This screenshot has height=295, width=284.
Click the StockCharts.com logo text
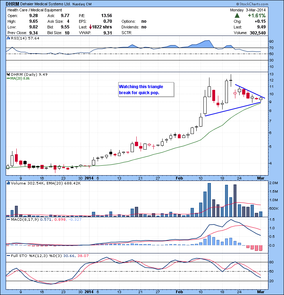252,4
